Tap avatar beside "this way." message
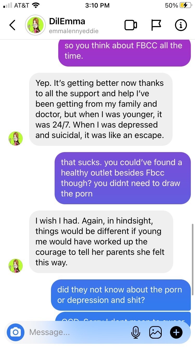195x348 pixels. 15,266
